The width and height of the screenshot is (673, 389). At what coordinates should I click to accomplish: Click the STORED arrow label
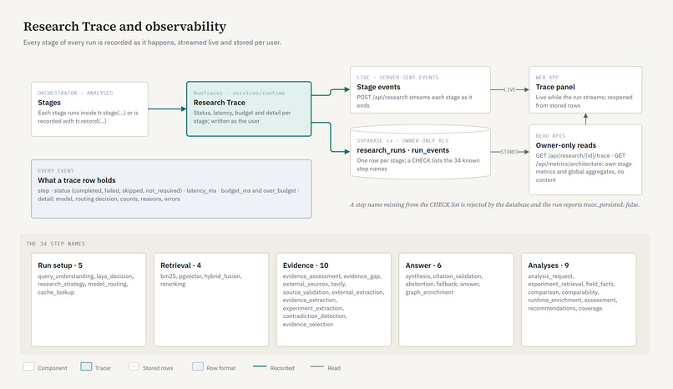coord(509,152)
